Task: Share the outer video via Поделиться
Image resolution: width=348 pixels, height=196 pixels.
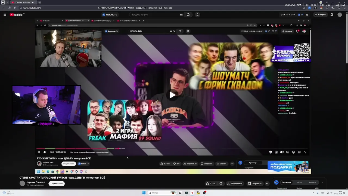Action: point(235,183)
